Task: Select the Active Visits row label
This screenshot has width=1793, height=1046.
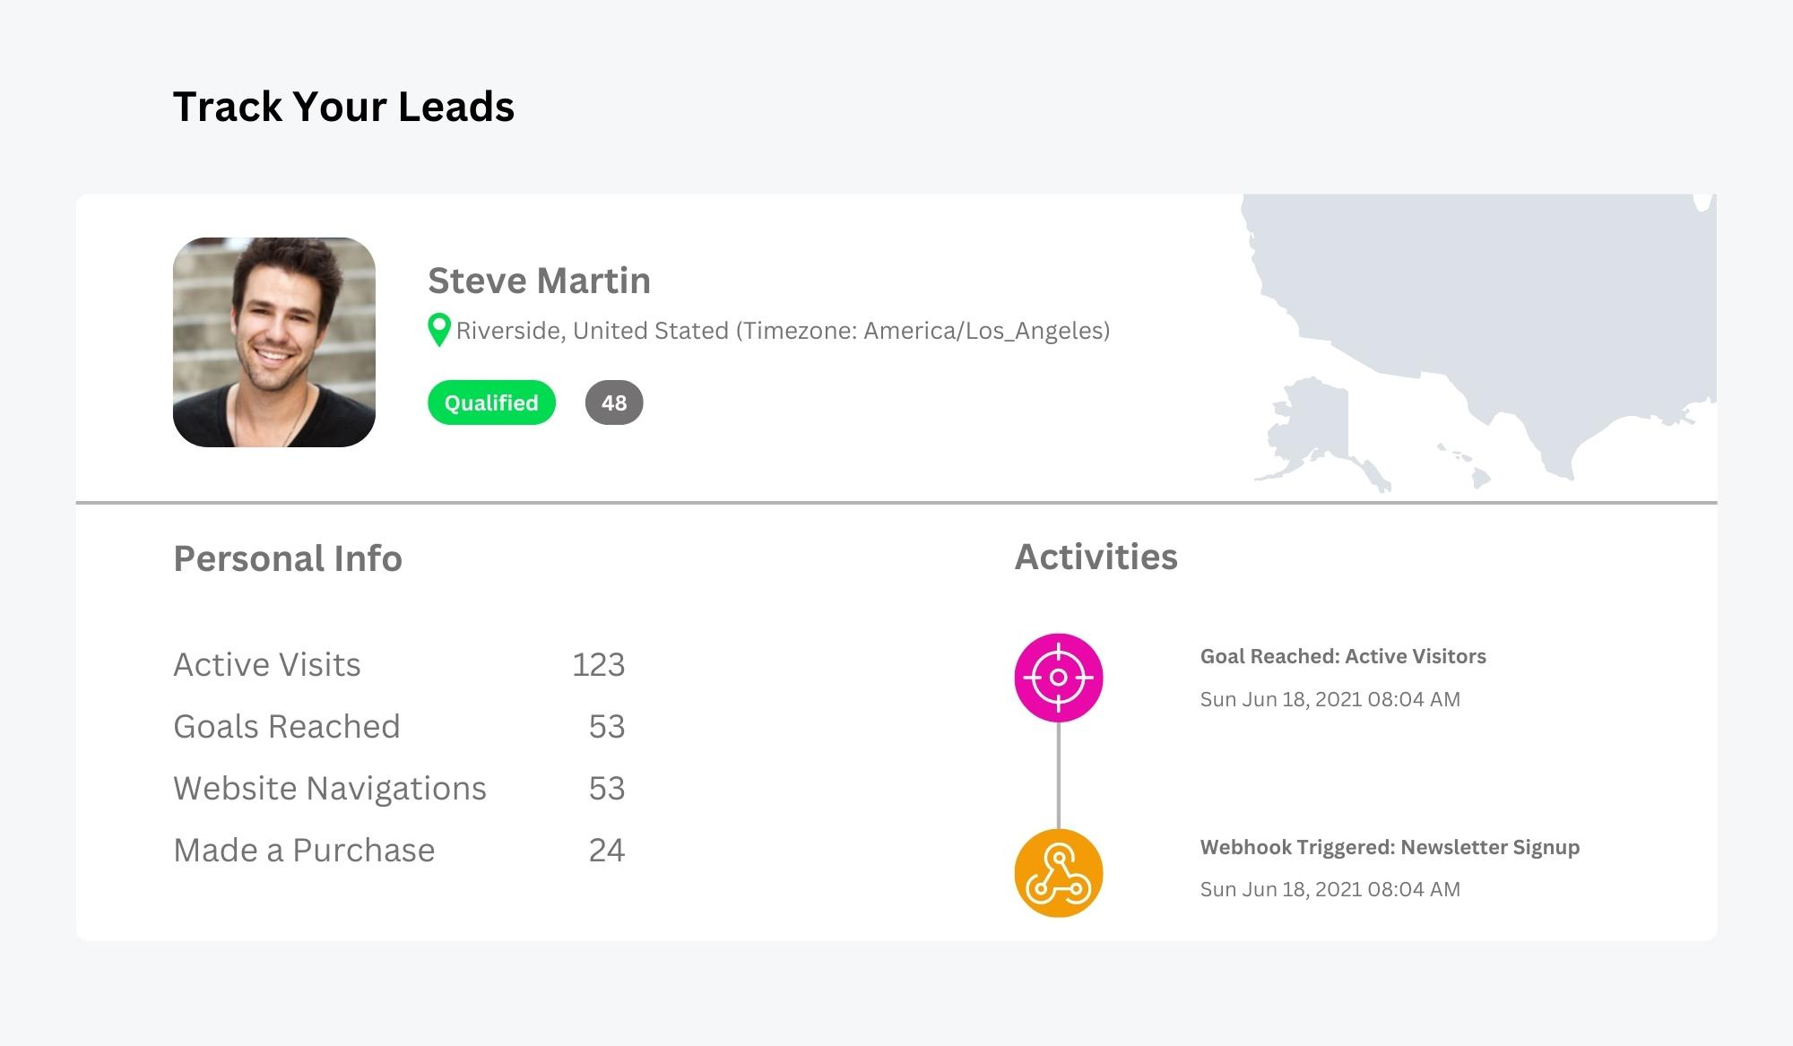Action: [267, 664]
